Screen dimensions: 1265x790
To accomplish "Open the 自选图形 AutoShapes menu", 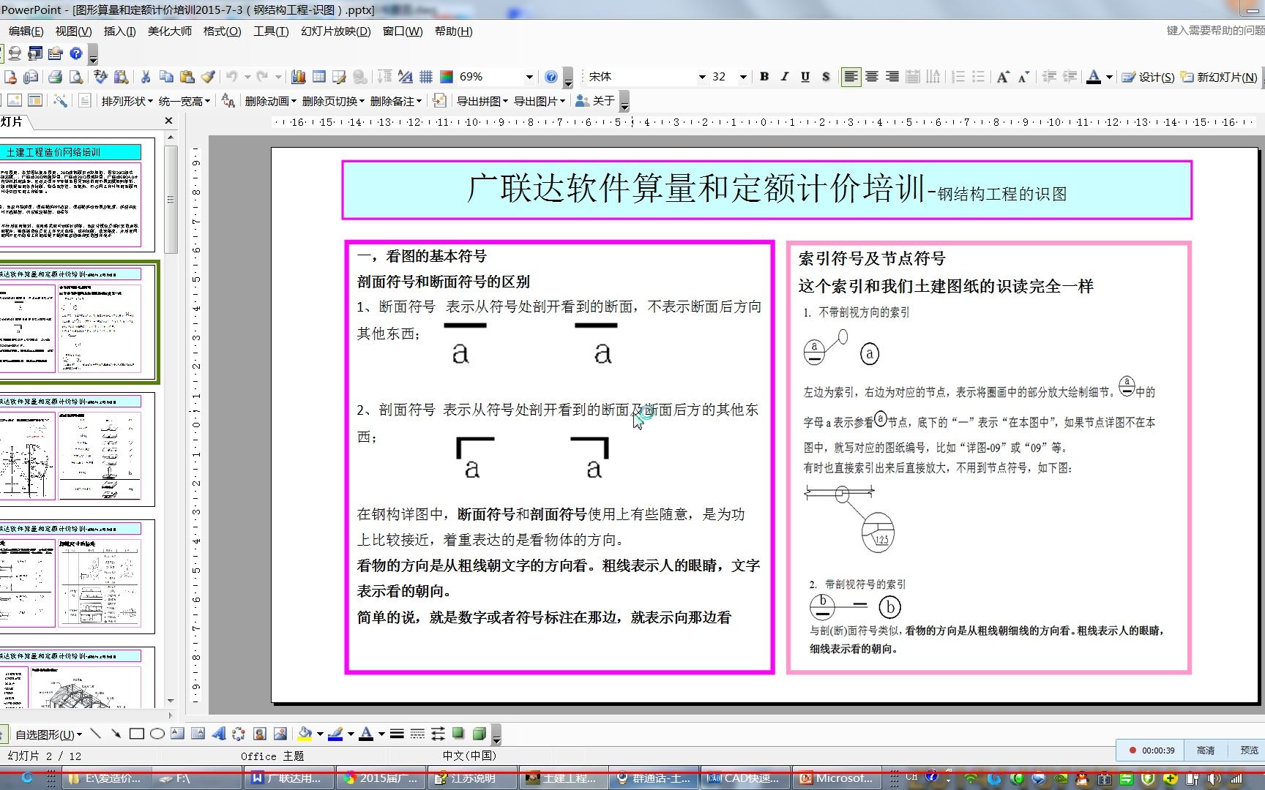I will point(48,734).
